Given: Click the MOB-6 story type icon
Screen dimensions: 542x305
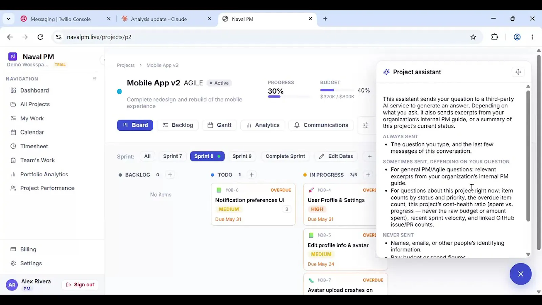Looking at the screenshot, I should click(219, 190).
